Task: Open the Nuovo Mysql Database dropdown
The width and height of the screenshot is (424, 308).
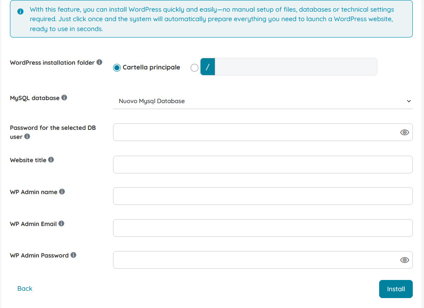Action: pos(262,101)
